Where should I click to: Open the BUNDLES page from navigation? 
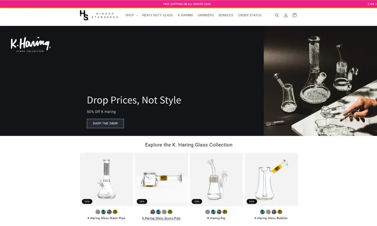click(x=226, y=15)
